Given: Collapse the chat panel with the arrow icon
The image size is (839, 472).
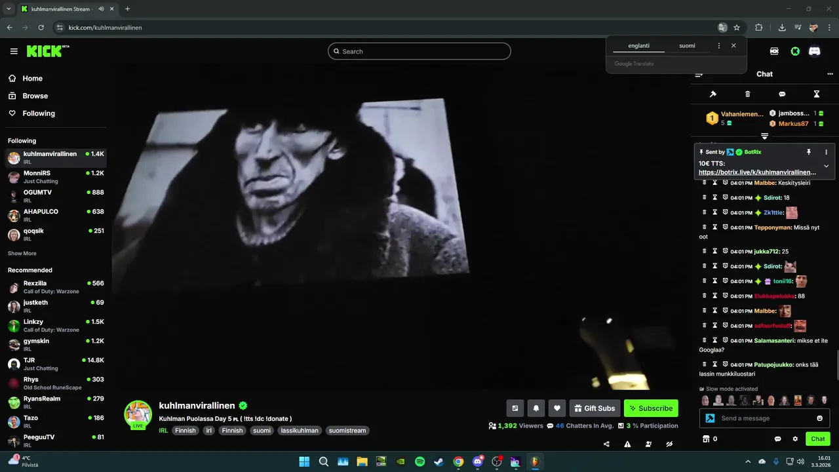Looking at the screenshot, I should click(699, 74).
